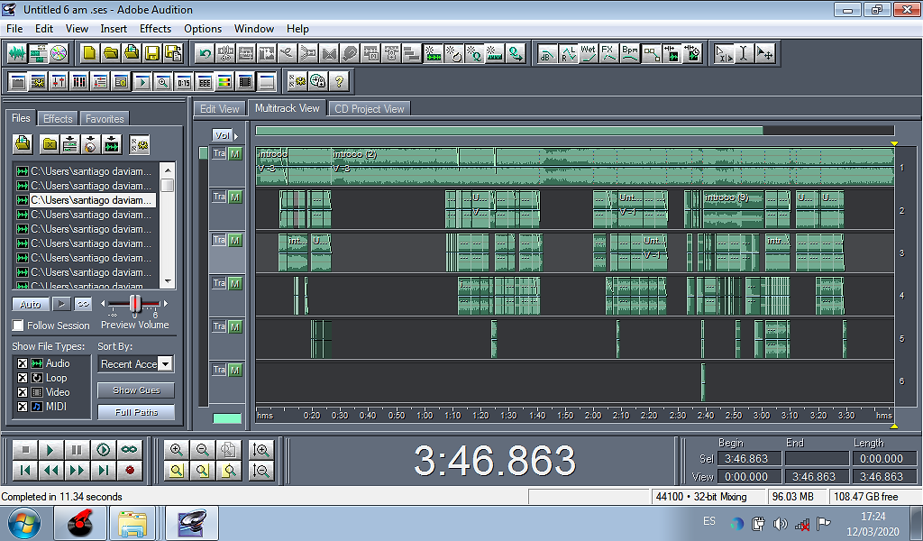Open the File menu

[x=14, y=28]
